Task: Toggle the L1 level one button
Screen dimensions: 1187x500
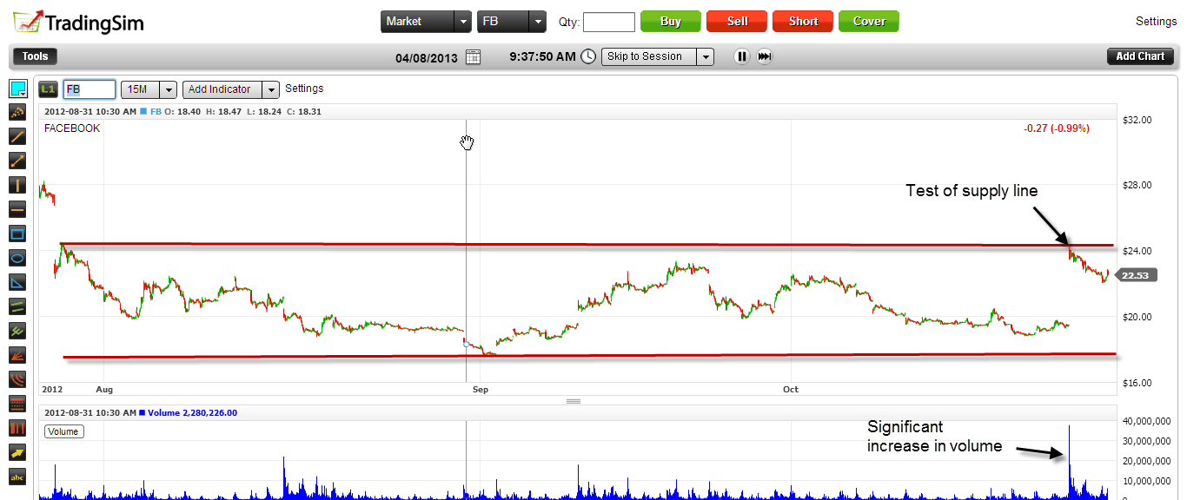Action: tap(49, 89)
